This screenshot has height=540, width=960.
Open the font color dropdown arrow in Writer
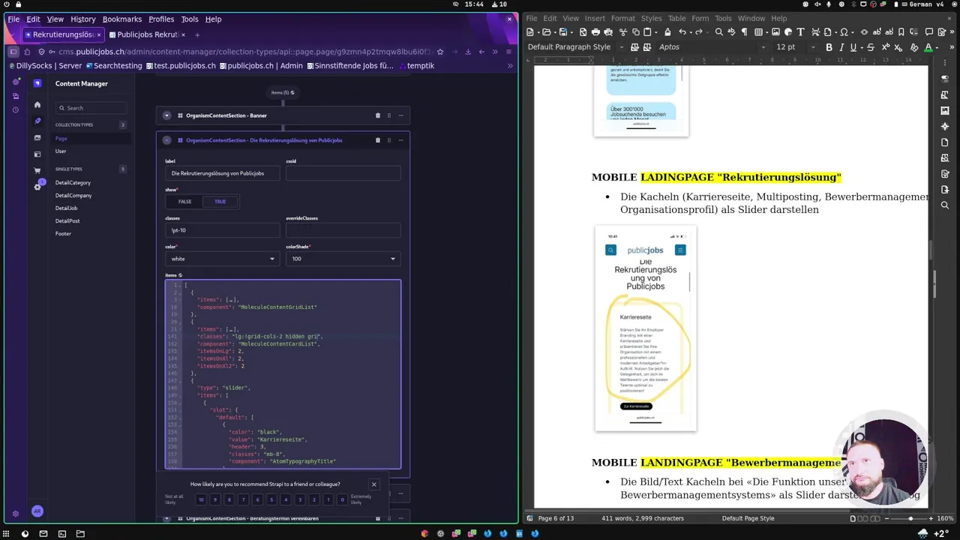pos(937,47)
